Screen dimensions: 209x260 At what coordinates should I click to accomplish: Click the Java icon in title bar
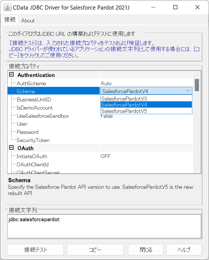[8, 7]
